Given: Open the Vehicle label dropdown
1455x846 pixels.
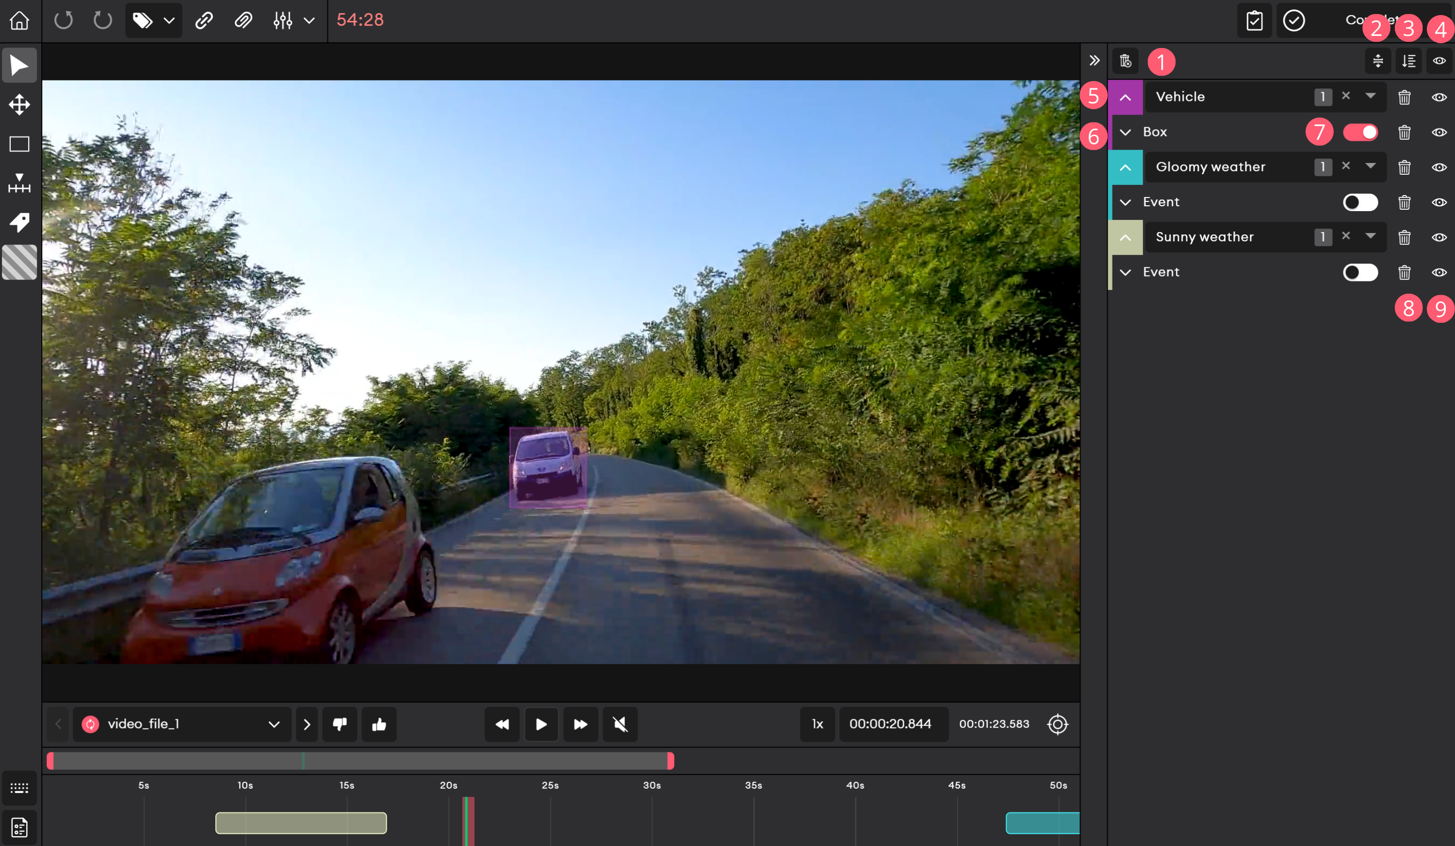Looking at the screenshot, I should pyautogui.click(x=1371, y=96).
